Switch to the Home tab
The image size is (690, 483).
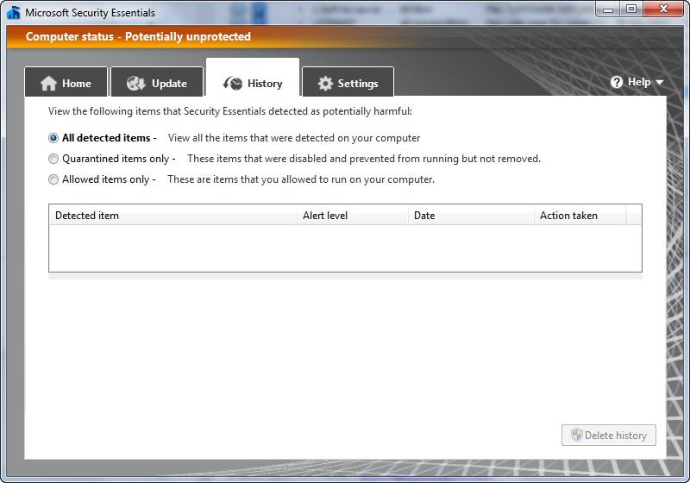point(66,82)
